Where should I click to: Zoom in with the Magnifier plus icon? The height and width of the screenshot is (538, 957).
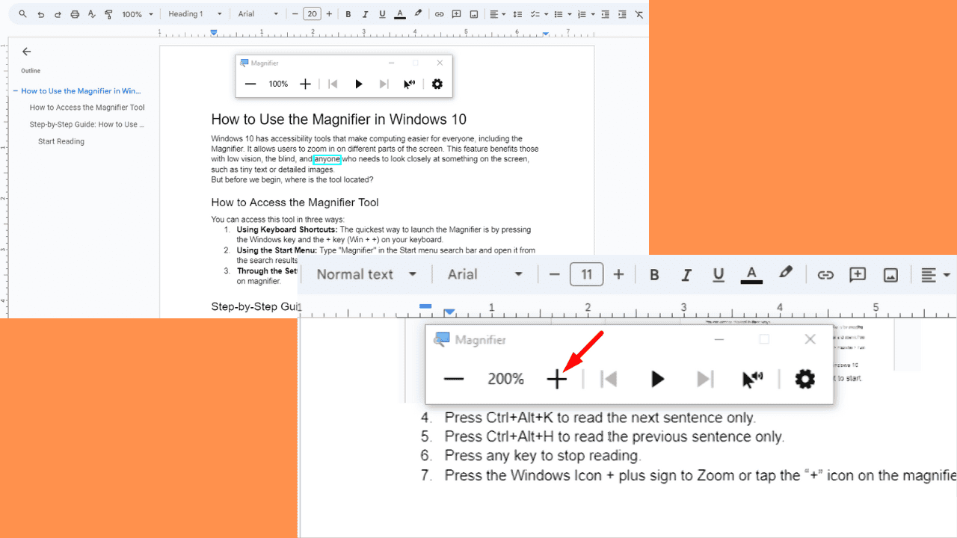coord(557,379)
